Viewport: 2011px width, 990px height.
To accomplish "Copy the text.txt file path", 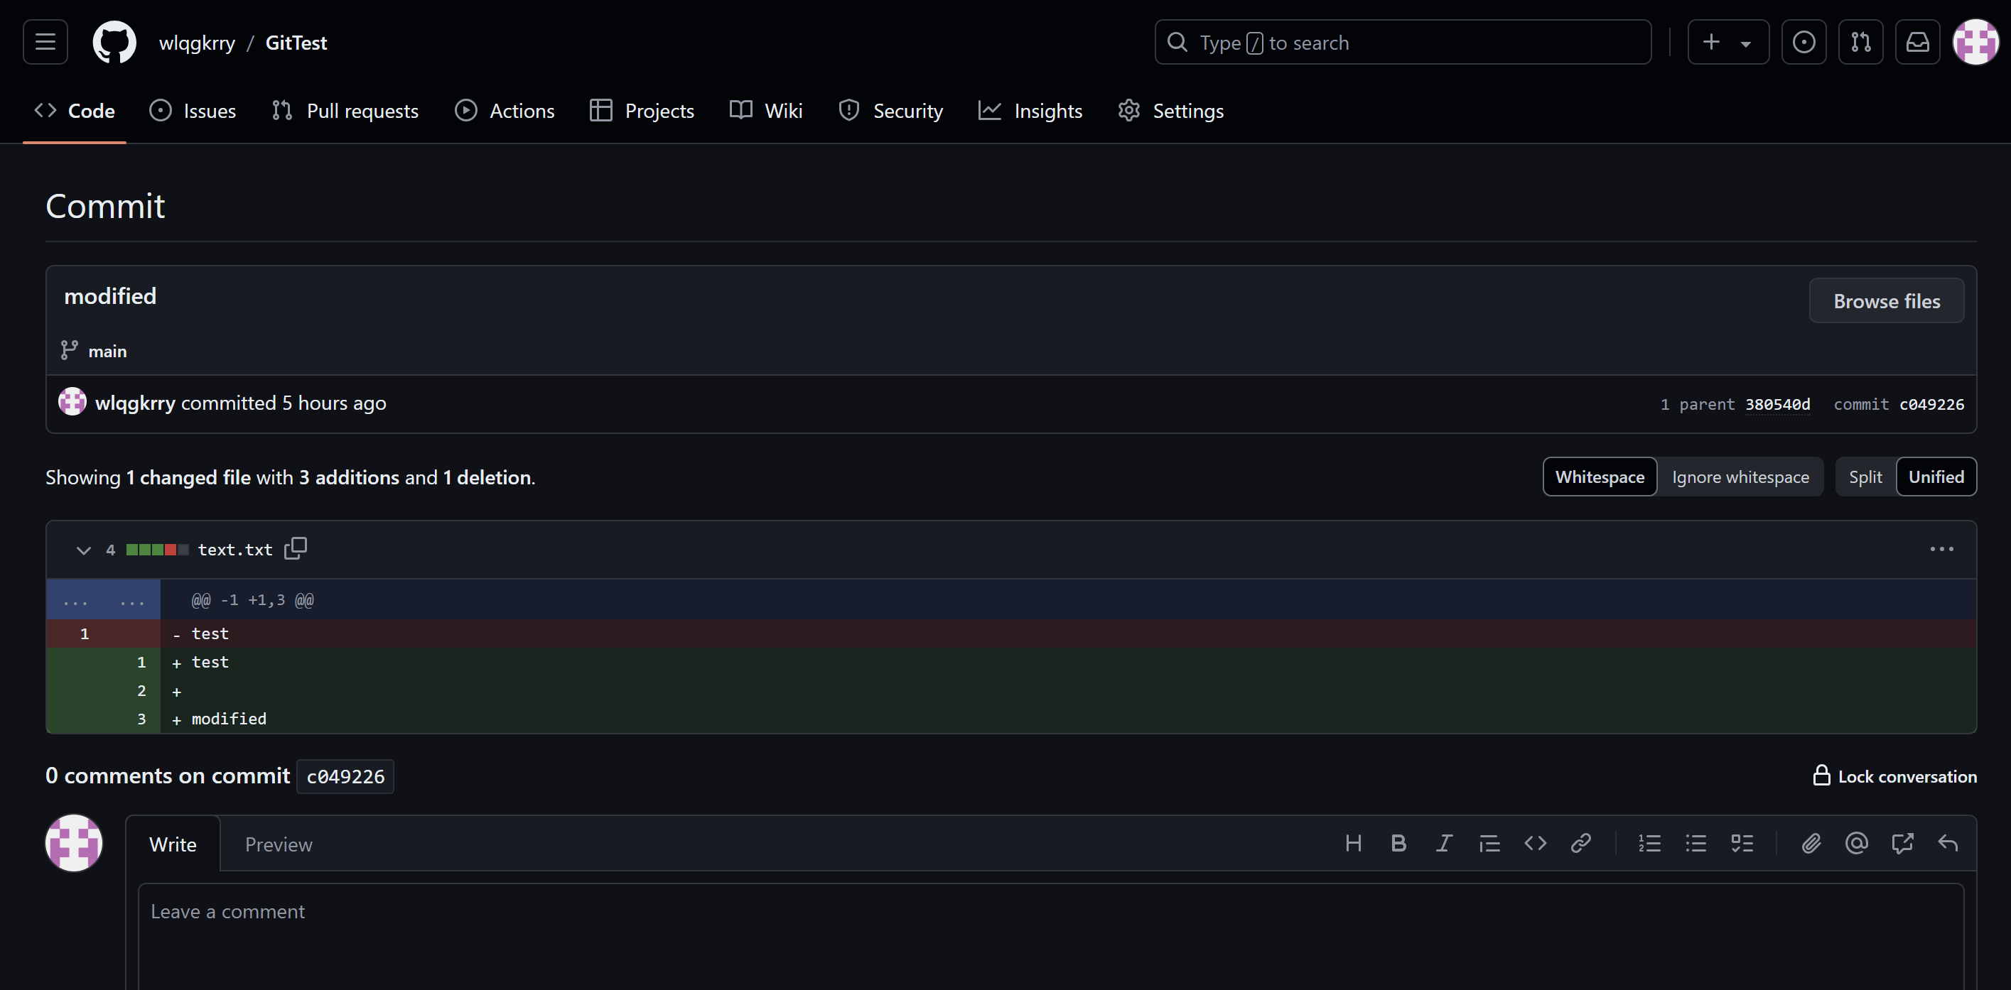I will point(295,548).
